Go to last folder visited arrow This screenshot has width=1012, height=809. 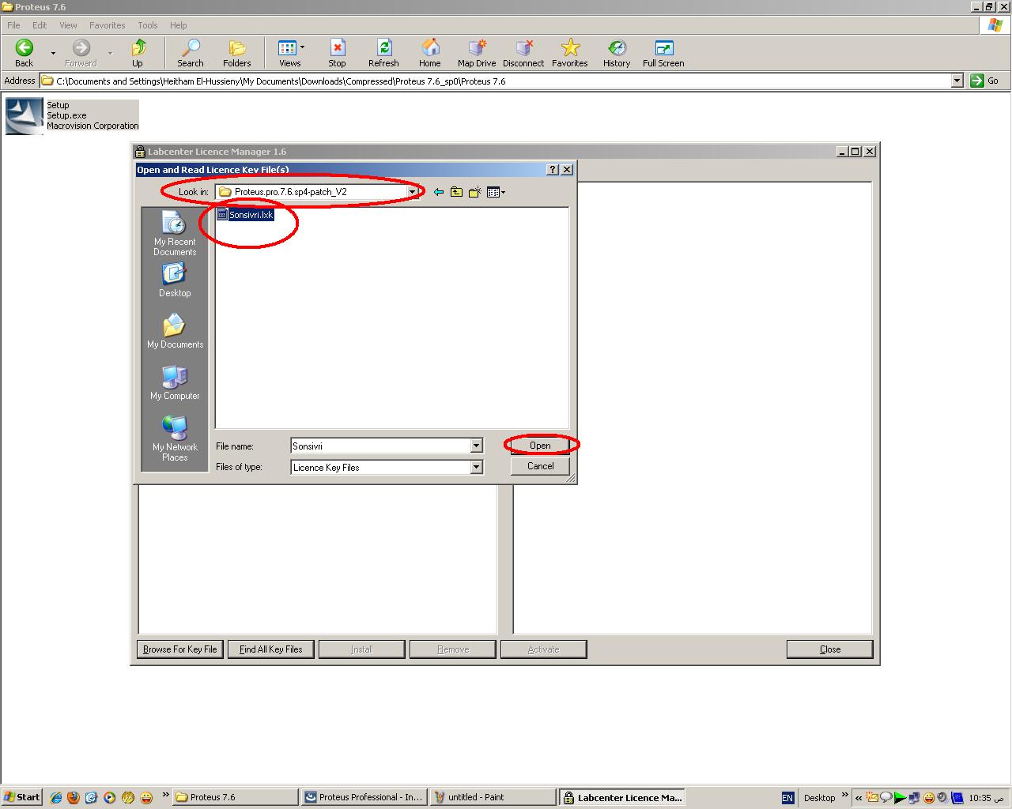tap(439, 192)
